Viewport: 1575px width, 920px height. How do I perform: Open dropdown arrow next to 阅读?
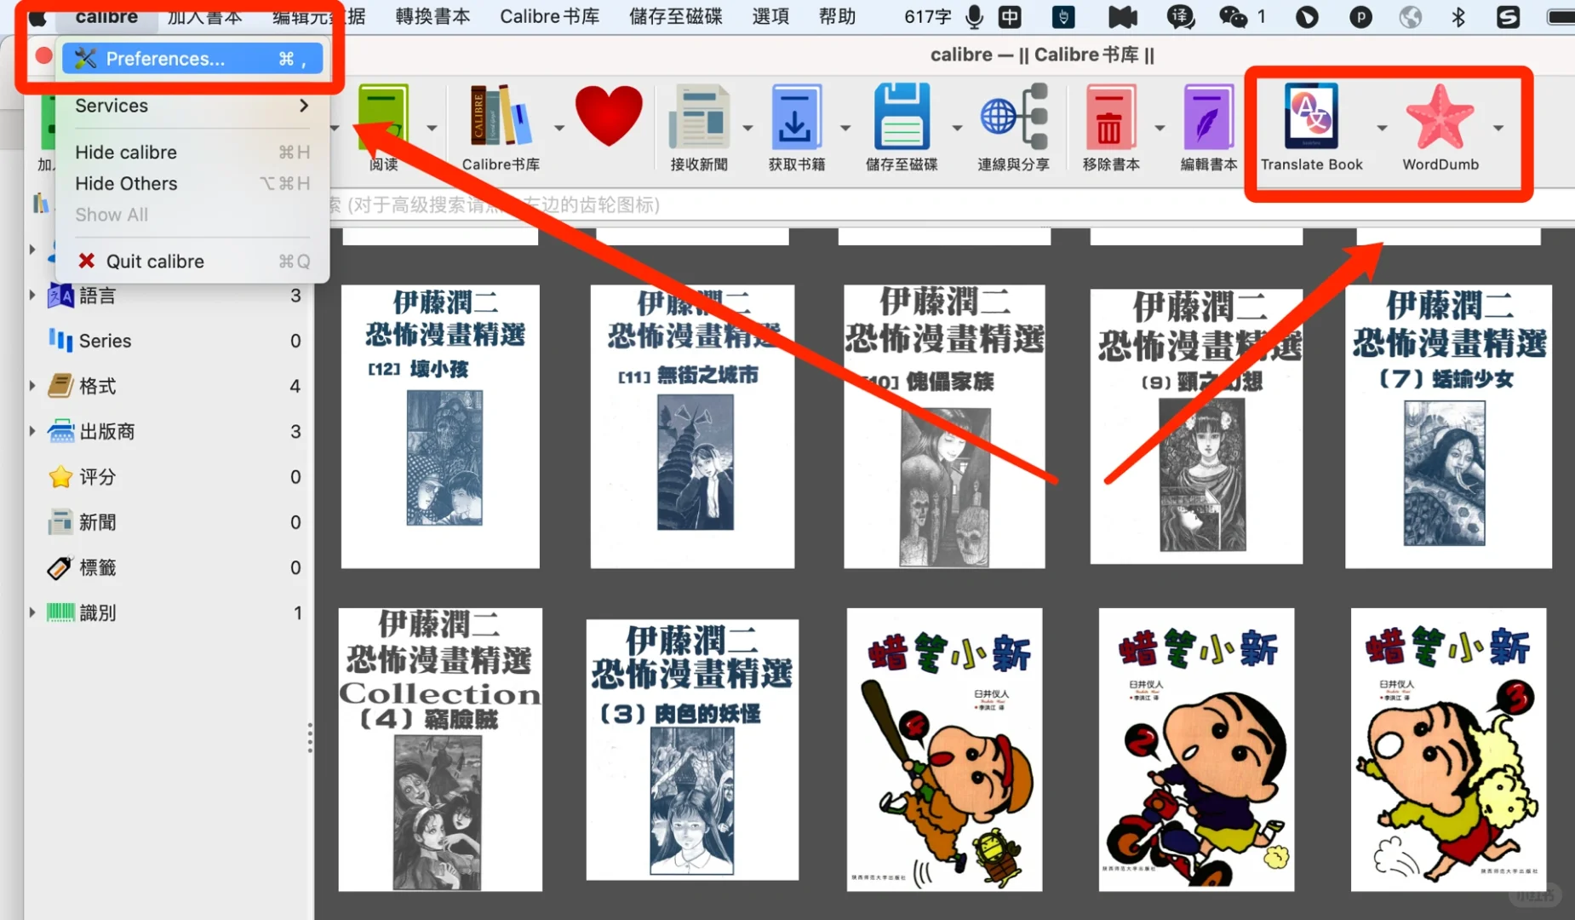tap(432, 128)
